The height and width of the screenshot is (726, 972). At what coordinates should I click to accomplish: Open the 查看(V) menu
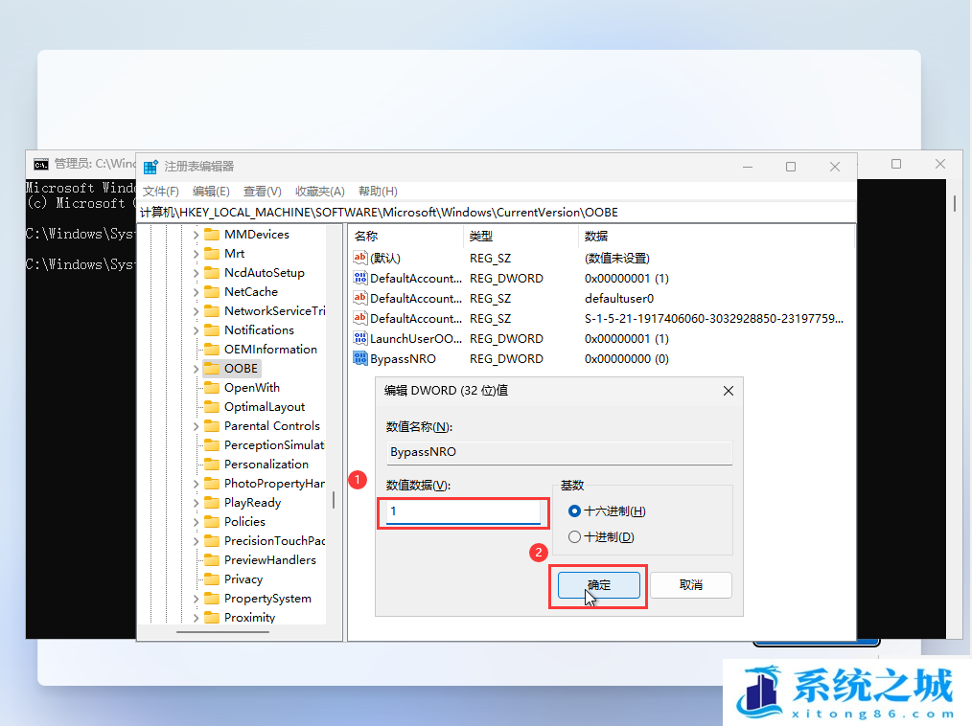pyautogui.click(x=263, y=192)
